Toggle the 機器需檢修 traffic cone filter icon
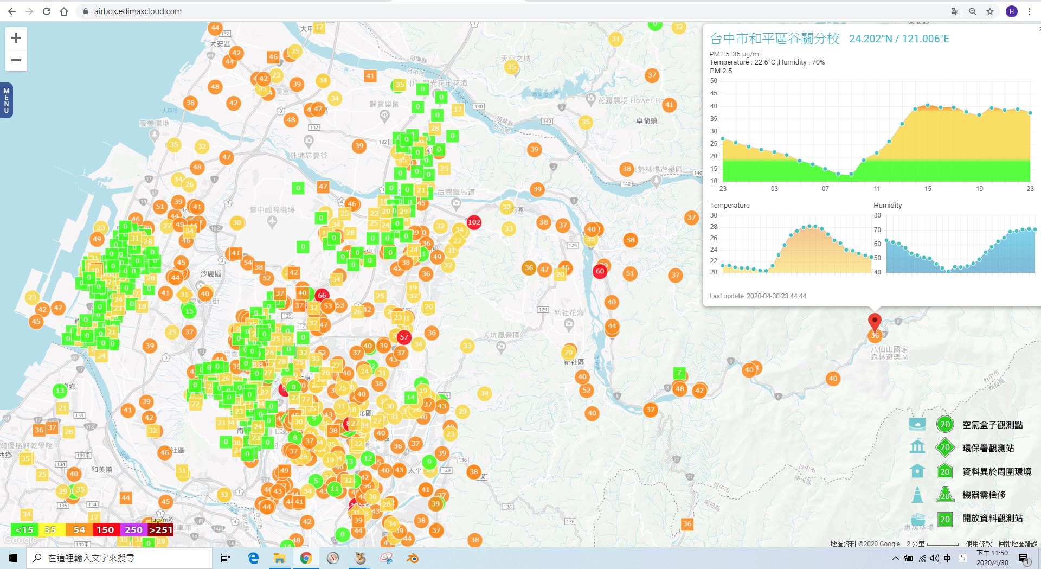This screenshot has height=569, width=1041. pyautogui.click(x=917, y=494)
